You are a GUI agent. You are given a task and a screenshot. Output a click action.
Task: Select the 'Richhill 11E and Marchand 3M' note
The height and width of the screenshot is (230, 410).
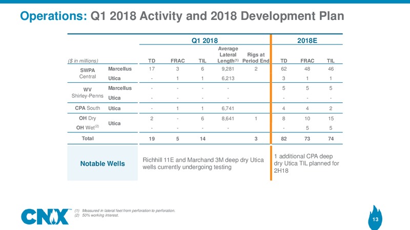coord(203,164)
